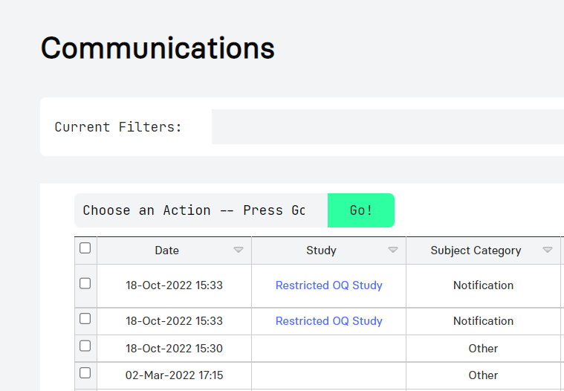Click the green Go! button
Image resolution: width=564 pixels, height=391 pixels.
[361, 210]
